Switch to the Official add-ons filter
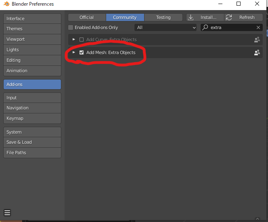The image size is (268, 222). point(87,17)
